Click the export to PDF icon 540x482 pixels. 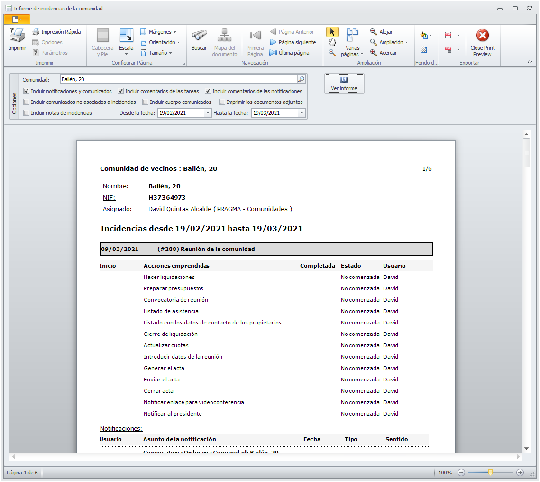pyautogui.click(x=448, y=35)
